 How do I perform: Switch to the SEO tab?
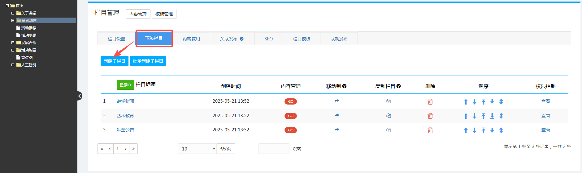268,39
